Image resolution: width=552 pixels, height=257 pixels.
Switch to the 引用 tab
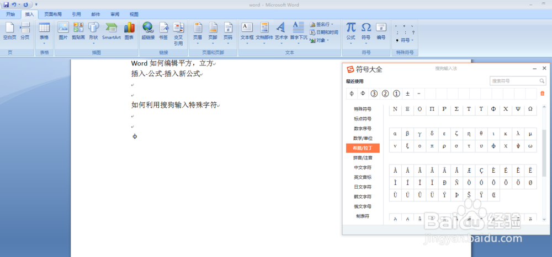pos(76,14)
